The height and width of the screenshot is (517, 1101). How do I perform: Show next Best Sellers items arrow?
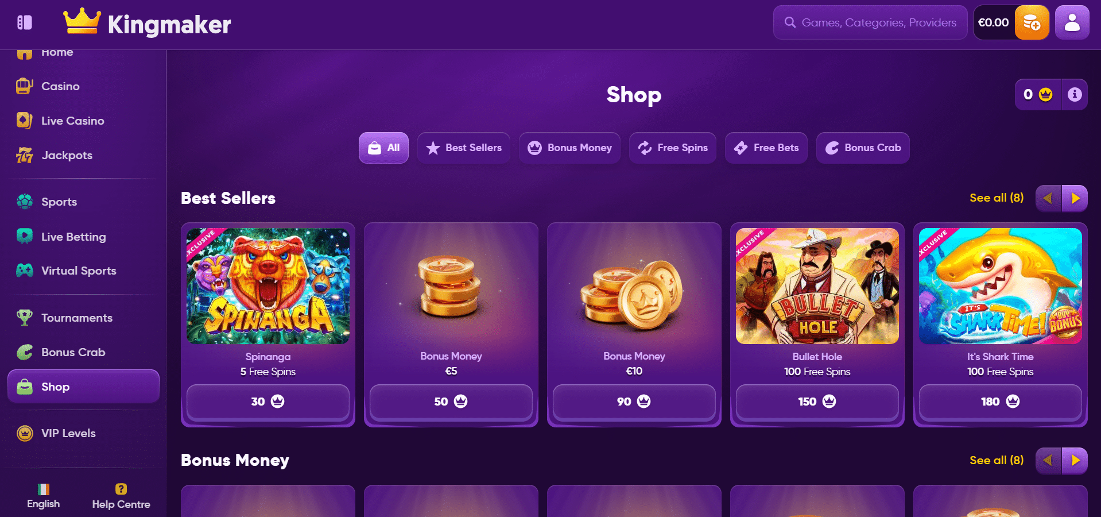point(1075,198)
